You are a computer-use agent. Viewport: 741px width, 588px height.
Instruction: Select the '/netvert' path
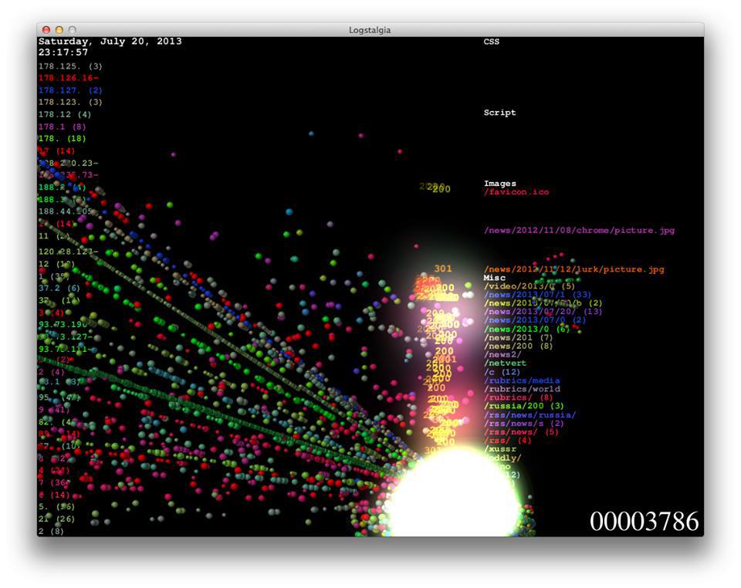tap(505, 363)
